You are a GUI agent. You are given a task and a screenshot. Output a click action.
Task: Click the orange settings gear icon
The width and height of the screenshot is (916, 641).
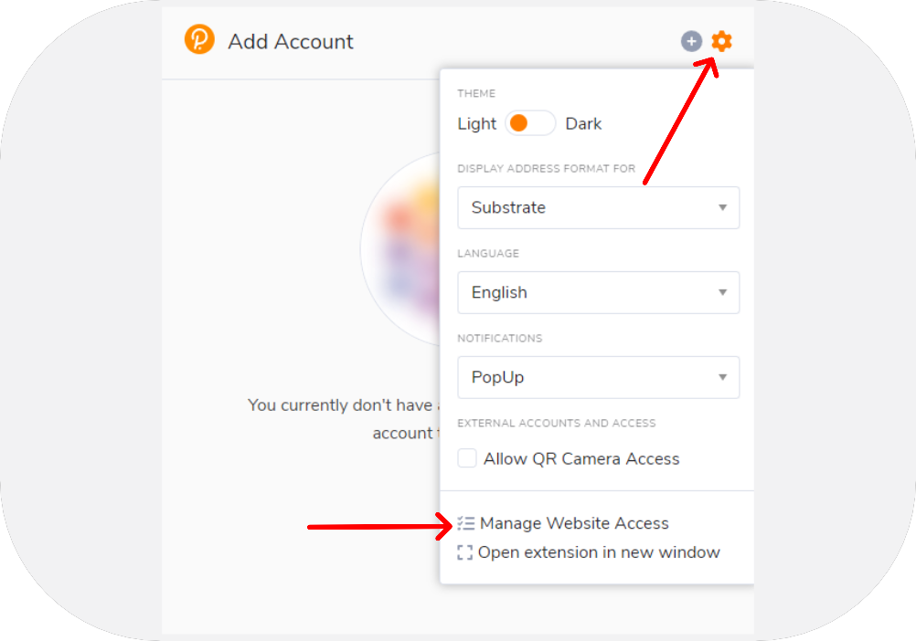point(721,41)
